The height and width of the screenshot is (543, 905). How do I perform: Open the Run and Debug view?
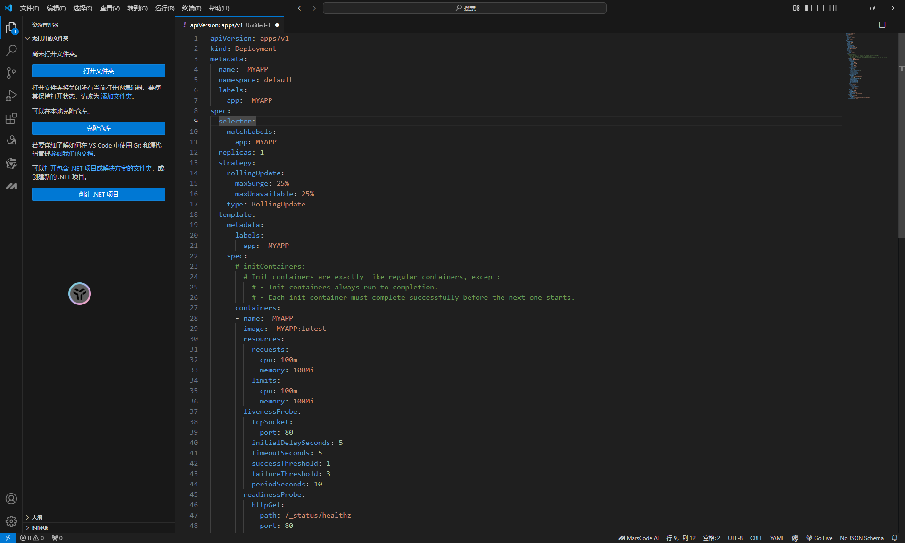[11, 96]
